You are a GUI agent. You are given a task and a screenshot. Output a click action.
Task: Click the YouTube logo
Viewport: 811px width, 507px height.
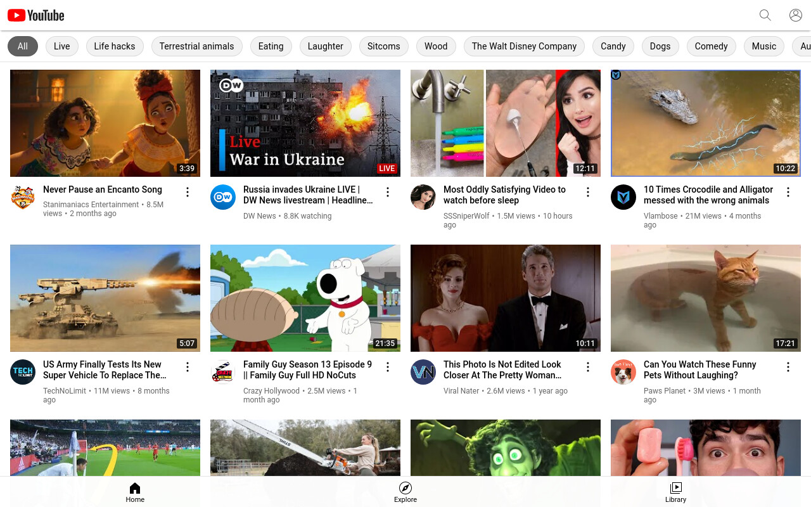point(36,15)
